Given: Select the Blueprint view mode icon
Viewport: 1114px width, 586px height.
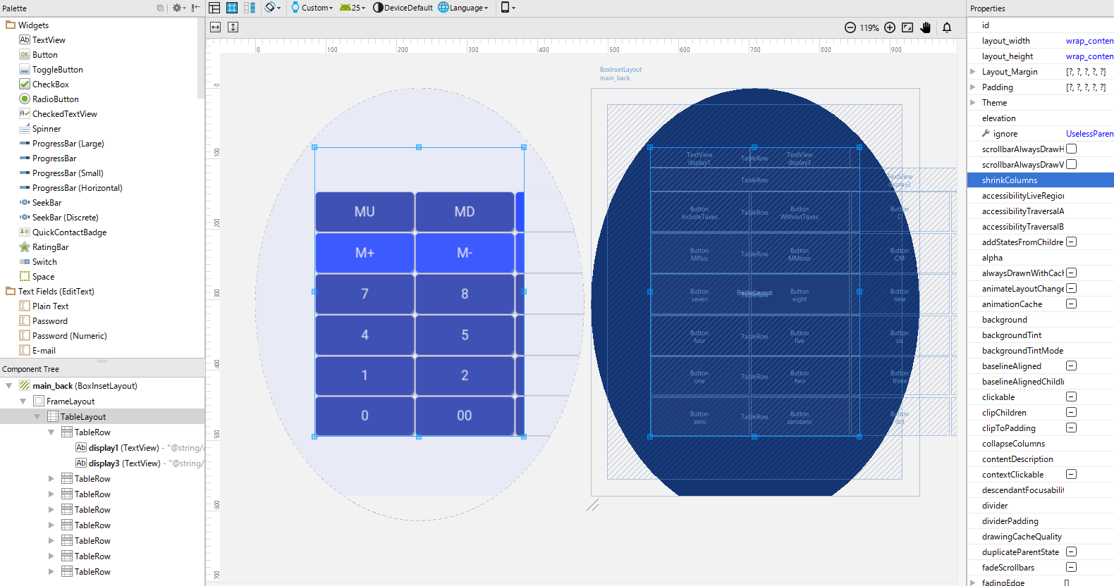Looking at the screenshot, I should [x=231, y=8].
